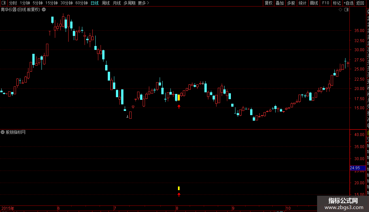Select the 30分钟 period
This screenshot has width=369, height=212.
click(x=67, y=3)
